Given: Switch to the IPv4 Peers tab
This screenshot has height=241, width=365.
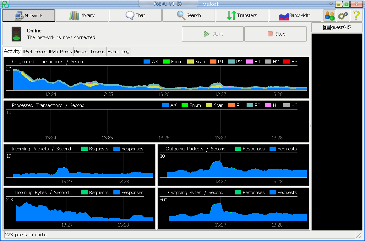Looking at the screenshot, I should click(x=35, y=52).
